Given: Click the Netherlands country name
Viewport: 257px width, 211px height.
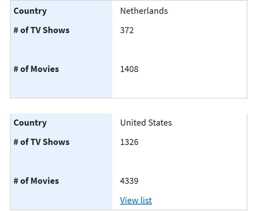Looking at the screenshot, I should pos(144,11).
